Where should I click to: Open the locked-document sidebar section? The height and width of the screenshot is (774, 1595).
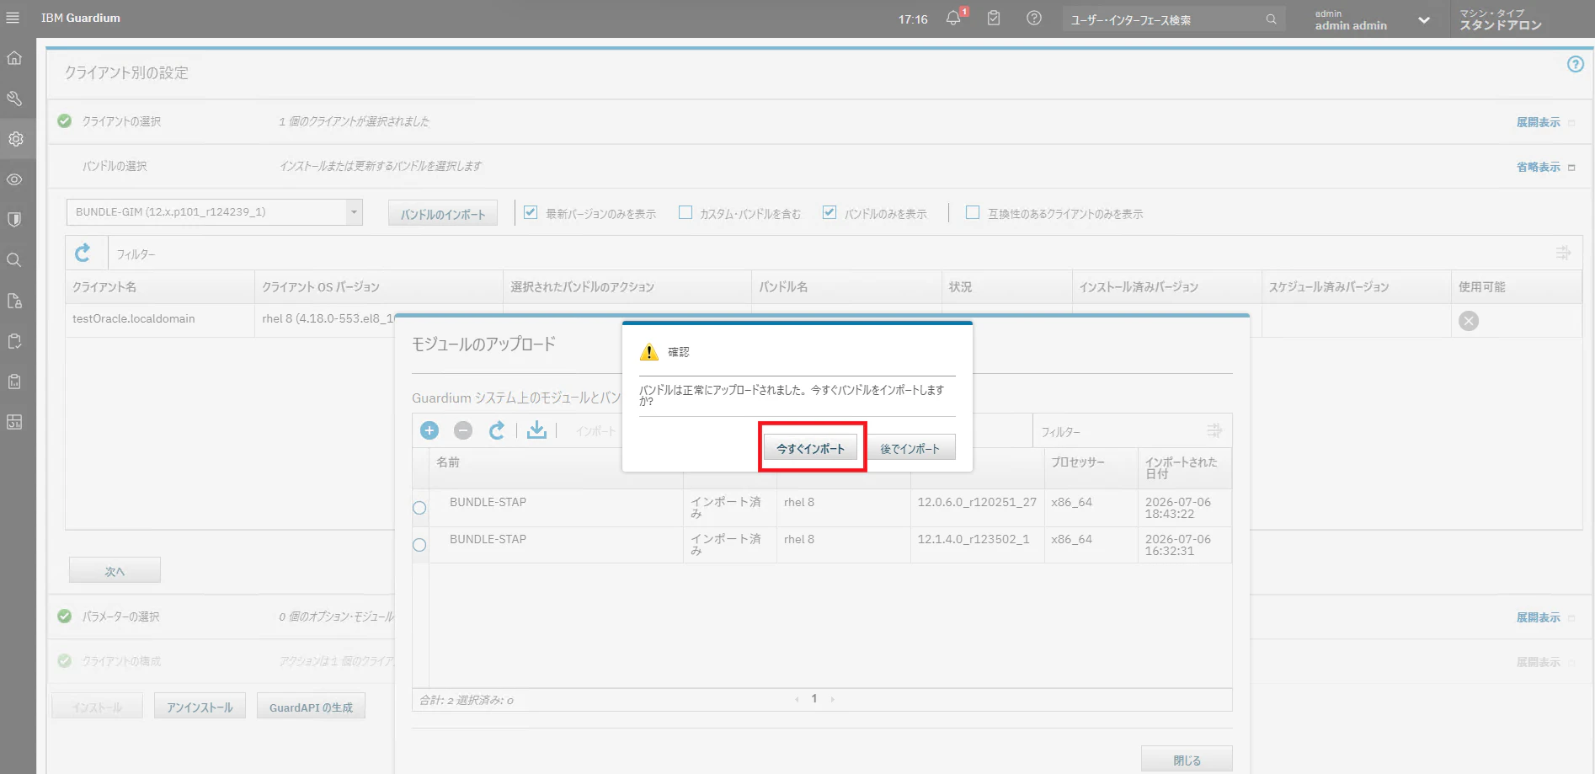click(x=14, y=301)
